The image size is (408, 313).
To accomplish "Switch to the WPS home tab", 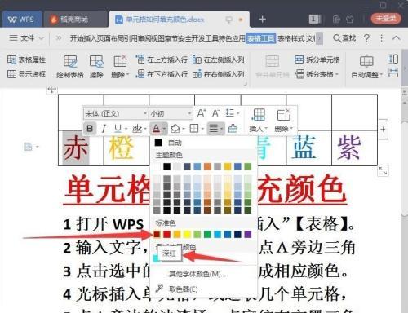I will click(22, 20).
